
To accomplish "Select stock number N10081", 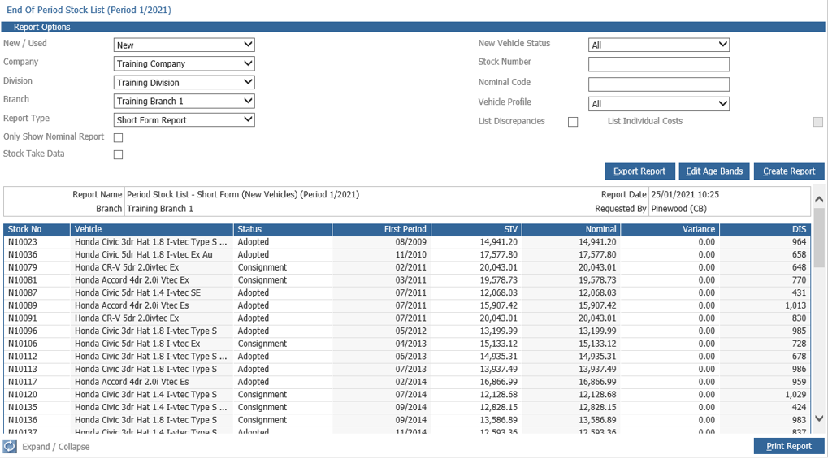I will (x=23, y=280).
